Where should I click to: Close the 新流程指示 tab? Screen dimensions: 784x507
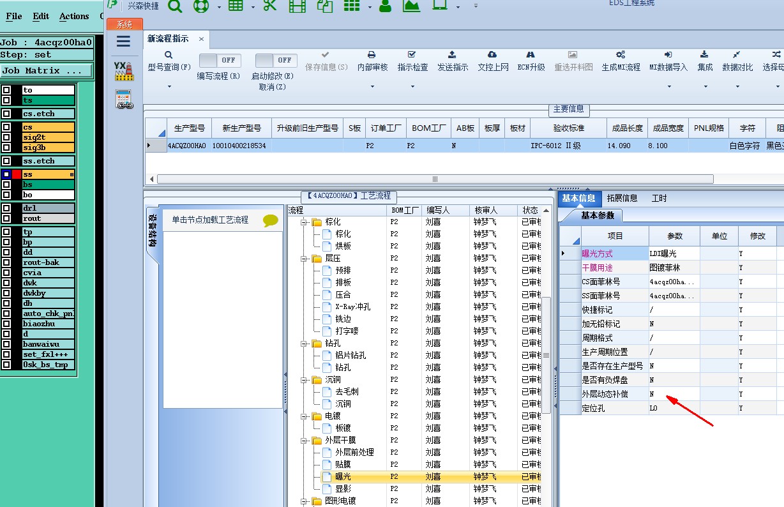(x=201, y=39)
